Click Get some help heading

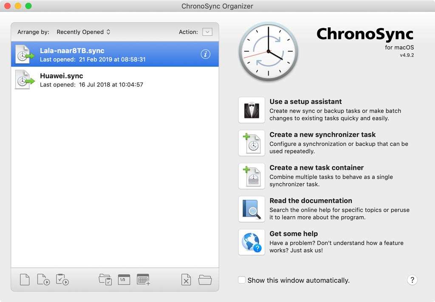point(294,234)
